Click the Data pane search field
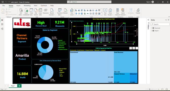170x91 pixels. coord(160,24)
